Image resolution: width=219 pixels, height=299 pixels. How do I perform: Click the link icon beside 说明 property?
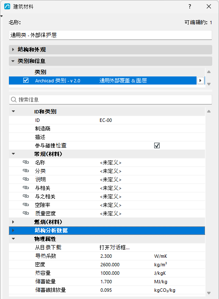click(26, 179)
